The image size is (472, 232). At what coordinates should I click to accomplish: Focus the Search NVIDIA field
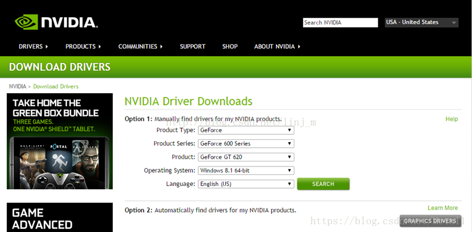340,23
